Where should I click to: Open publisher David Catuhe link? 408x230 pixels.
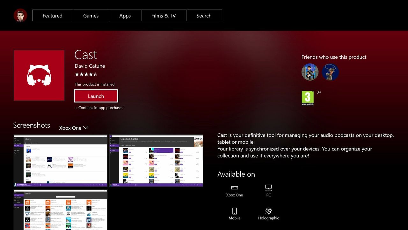tap(90, 66)
